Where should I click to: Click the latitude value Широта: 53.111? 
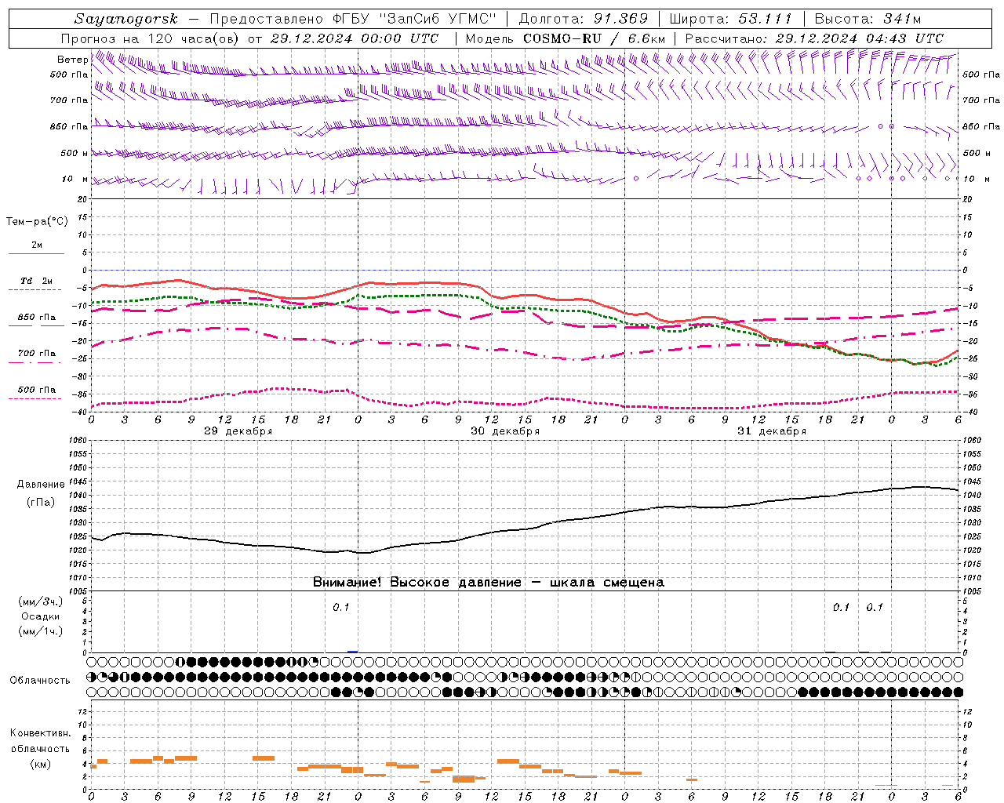[x=731, y=19]
